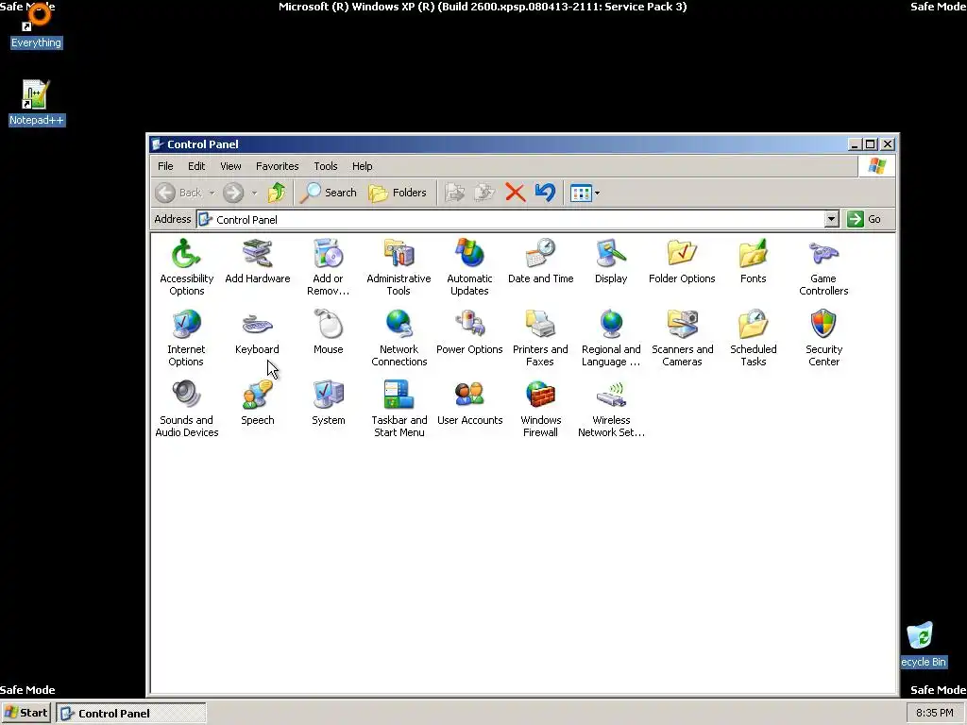Screen dimensions: 967x725
Task: Click the Windows Start button
Action: pos(25,714)
